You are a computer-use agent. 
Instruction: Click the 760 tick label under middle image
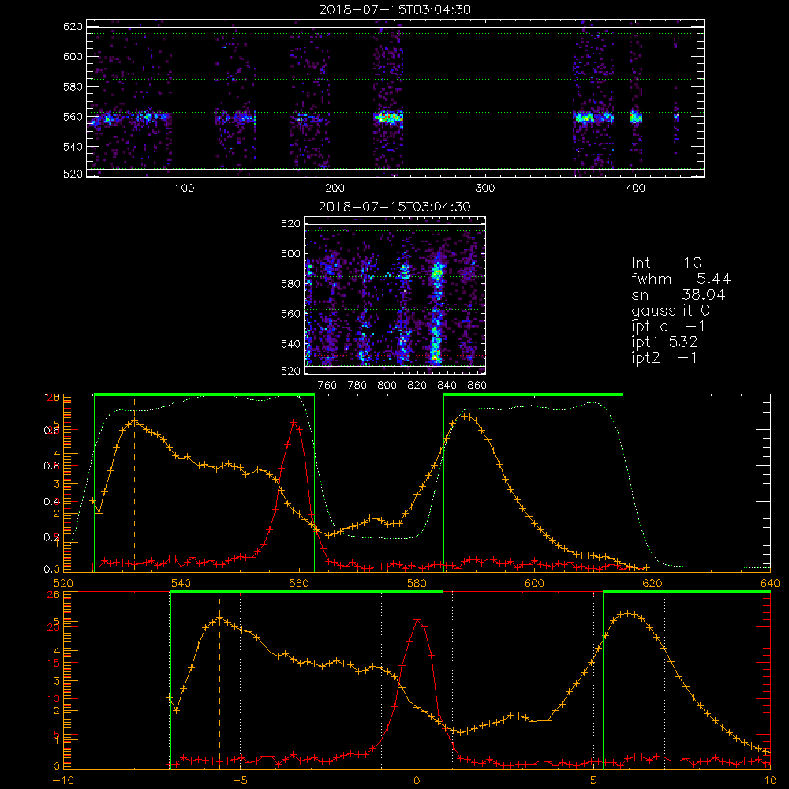tap(327, 386)
